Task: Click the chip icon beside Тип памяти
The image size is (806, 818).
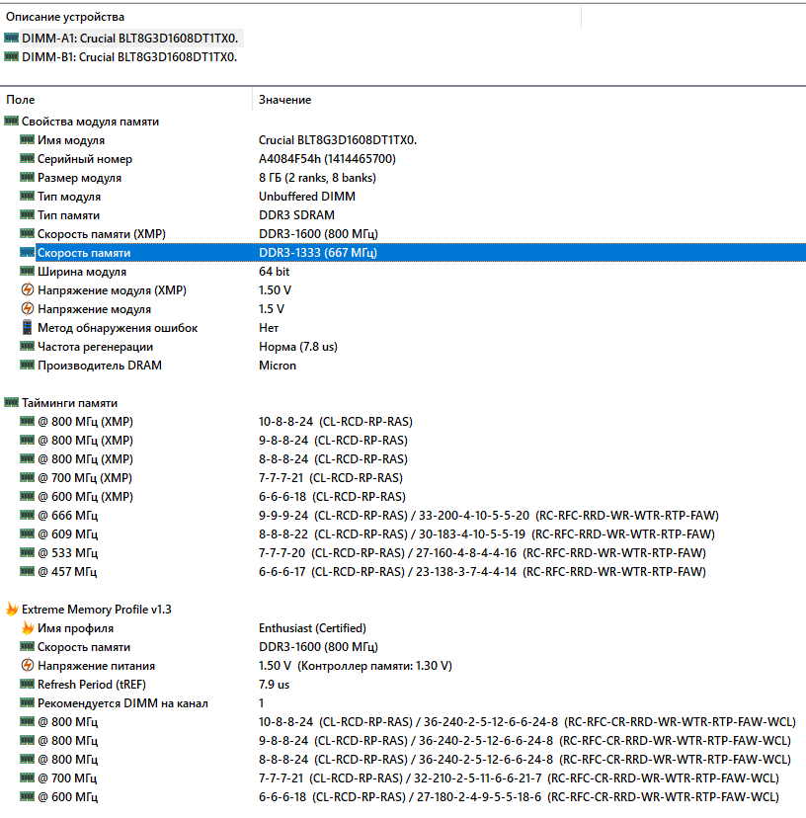Action: tap(27, 214)
